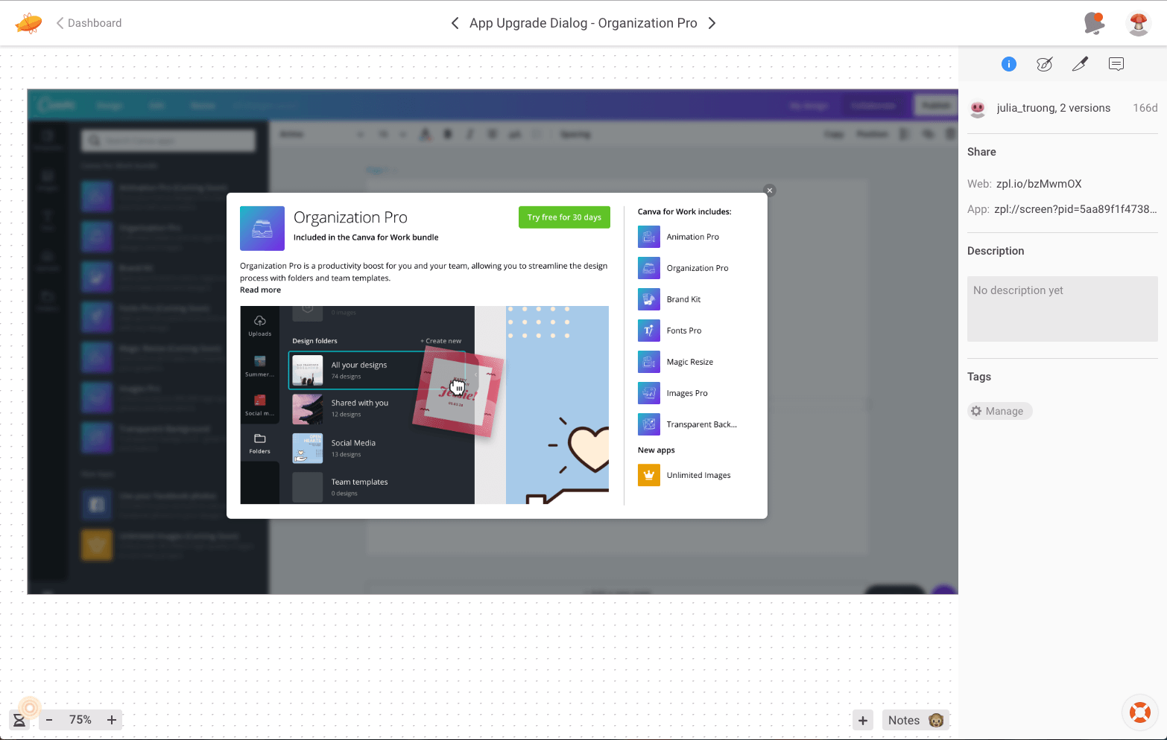Switch to the comments tab
The height and width of the screenshot is (740, 1167).
coord(1116,64)
